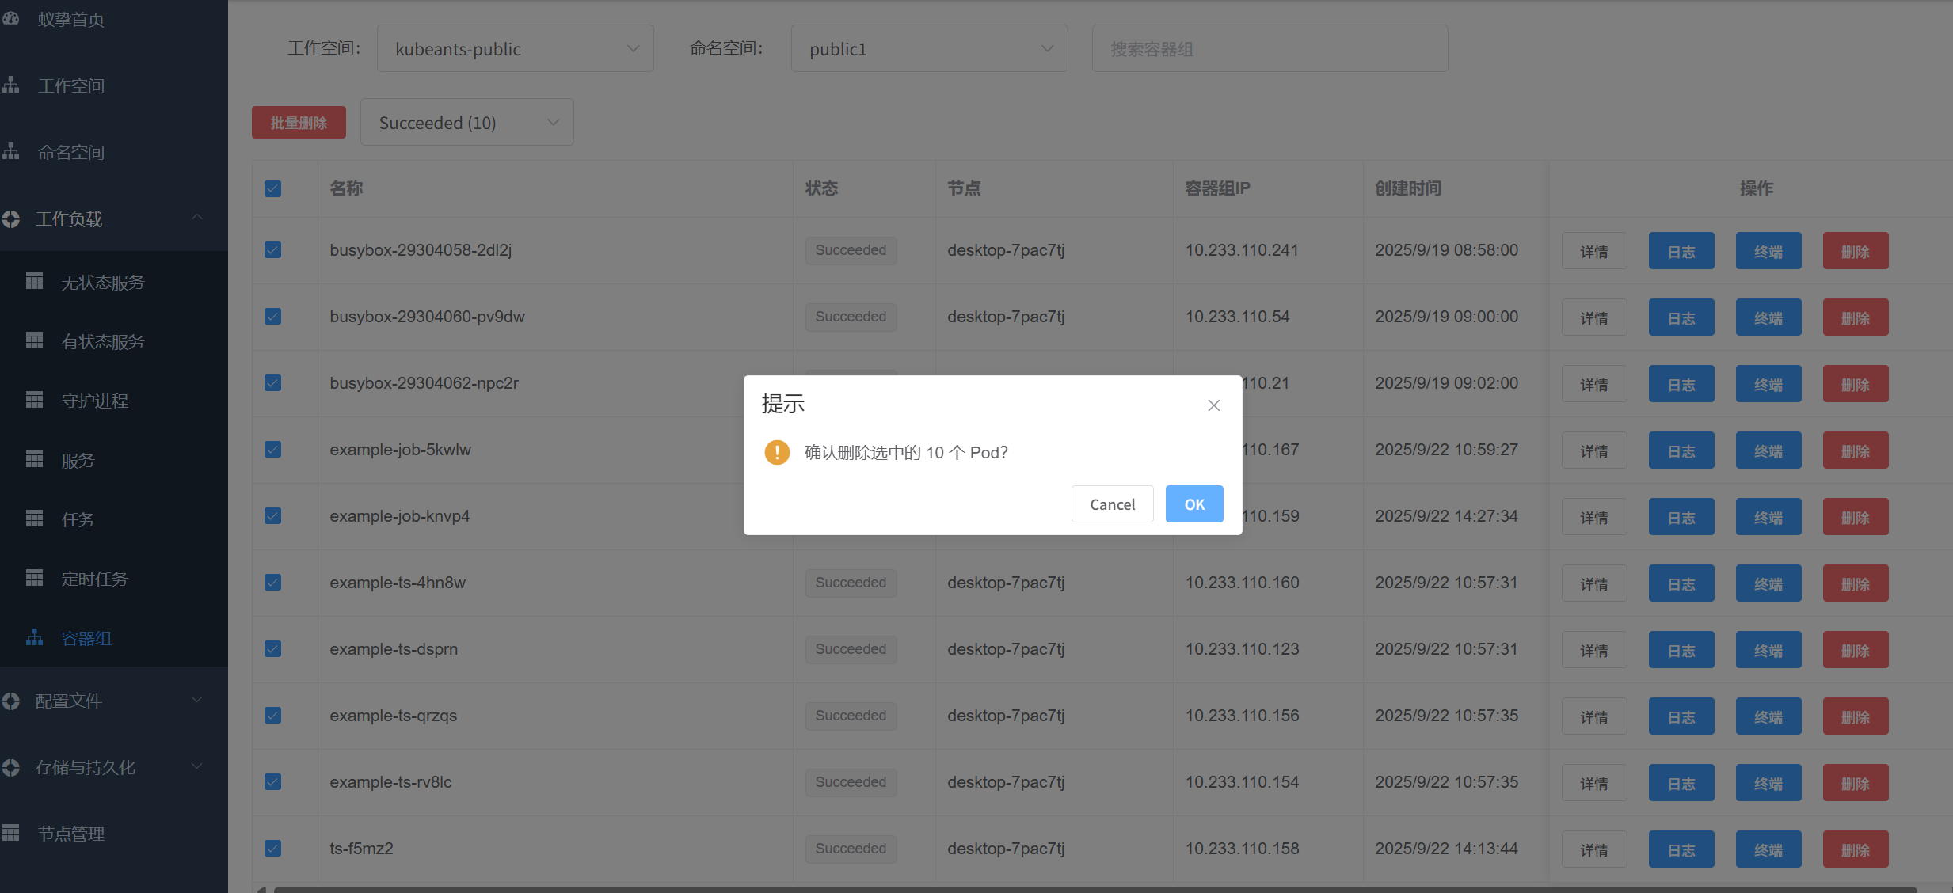Viewport: 1953px width, 893px height.
Task: Click the orange warning icon in dialog
Action: click(x=777, y=452)
